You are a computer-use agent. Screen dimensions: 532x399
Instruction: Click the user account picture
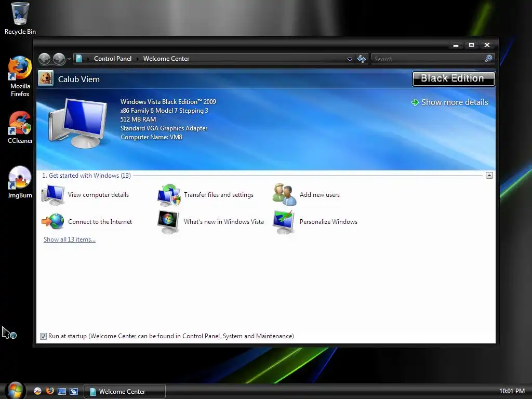click(46, 78)
